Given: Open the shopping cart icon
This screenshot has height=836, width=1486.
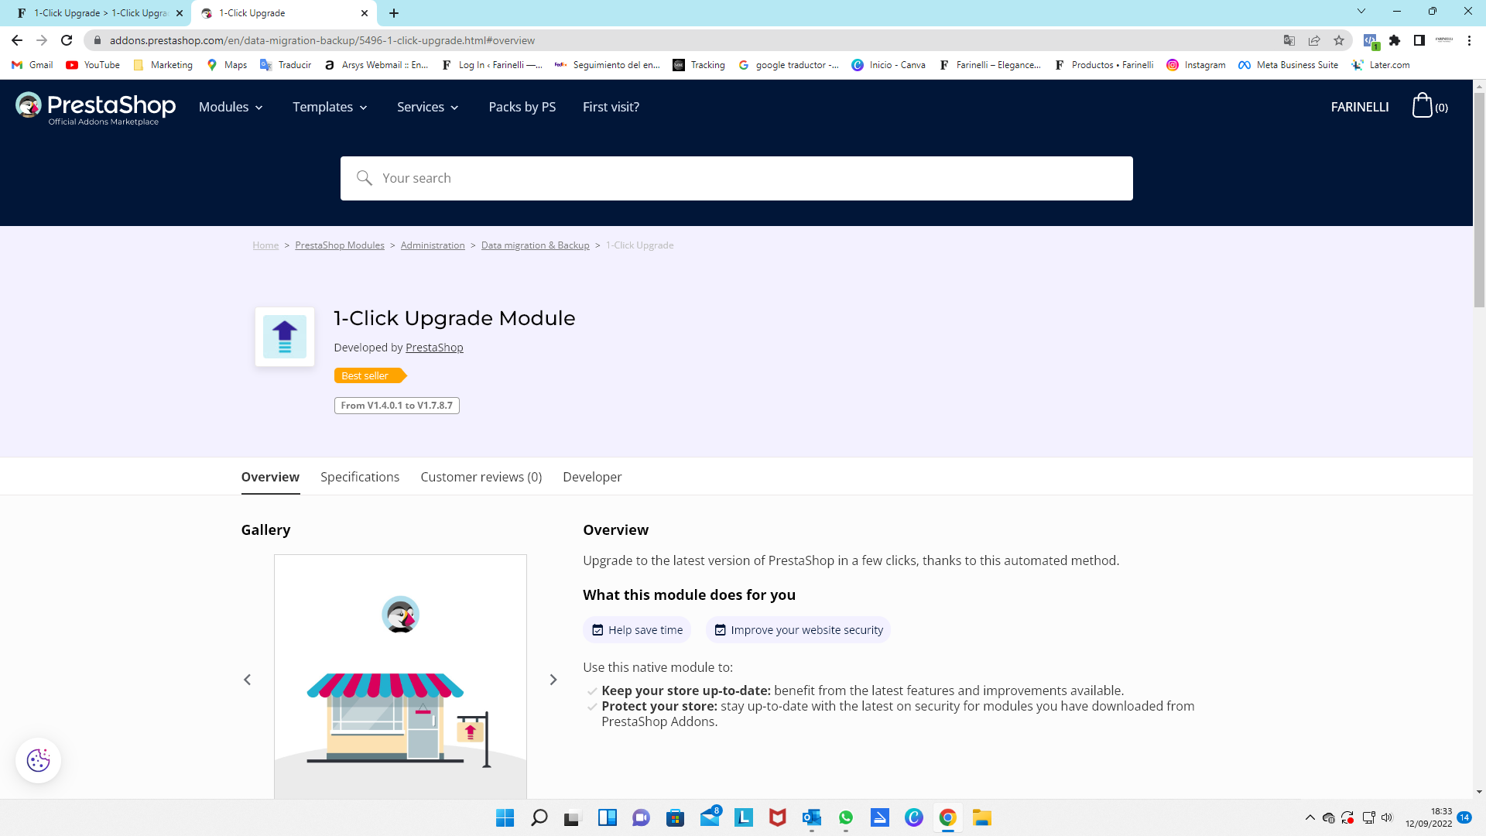Looking at the screenshot, I should point(1423,106).
